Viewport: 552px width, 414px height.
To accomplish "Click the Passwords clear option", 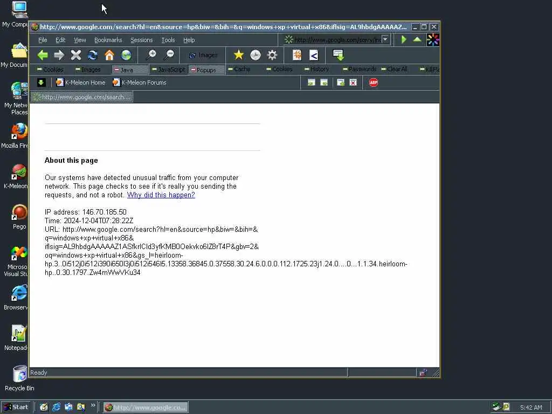I will pos(360,69).
